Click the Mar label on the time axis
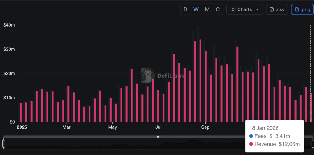This screenshot has width=314, height=155. [67, 127]
